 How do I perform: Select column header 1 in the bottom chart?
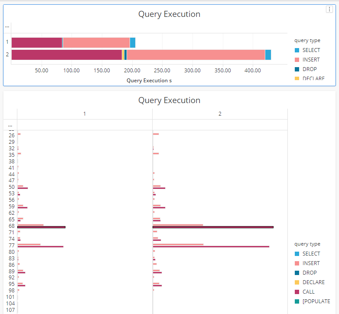pos(85,114)
